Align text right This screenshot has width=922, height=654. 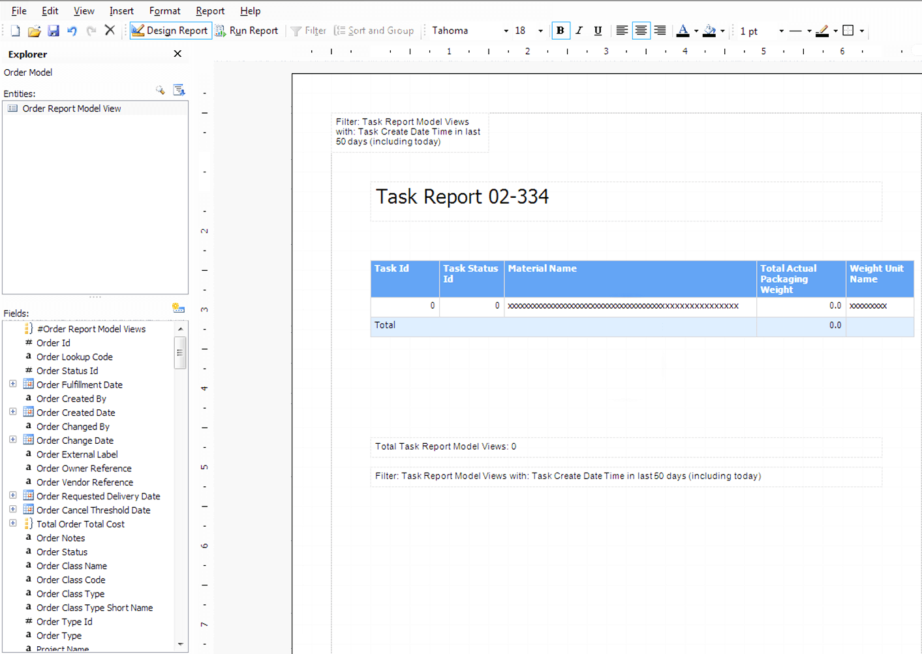(x=660, y=31)
